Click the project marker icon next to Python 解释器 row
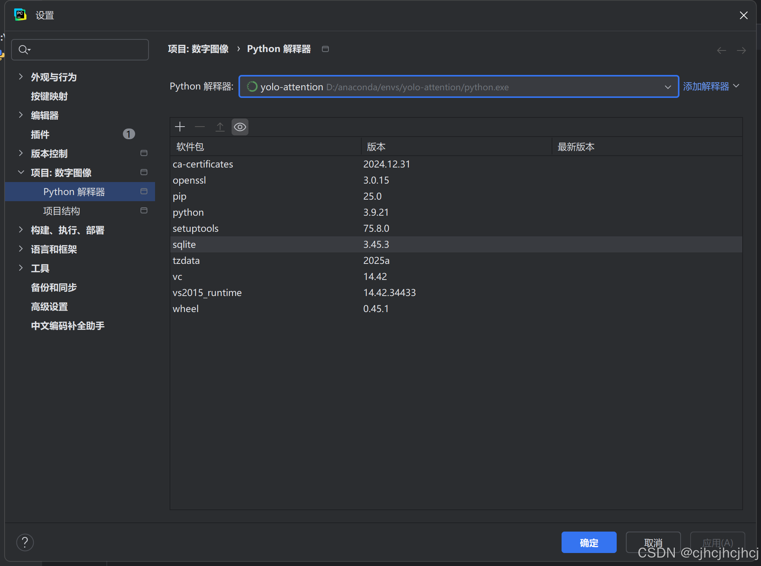This screenshot has height=566, width=761. pyautogui.click(x=144, y=192)
